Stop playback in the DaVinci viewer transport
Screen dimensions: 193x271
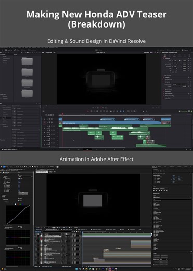coord(98,108)
